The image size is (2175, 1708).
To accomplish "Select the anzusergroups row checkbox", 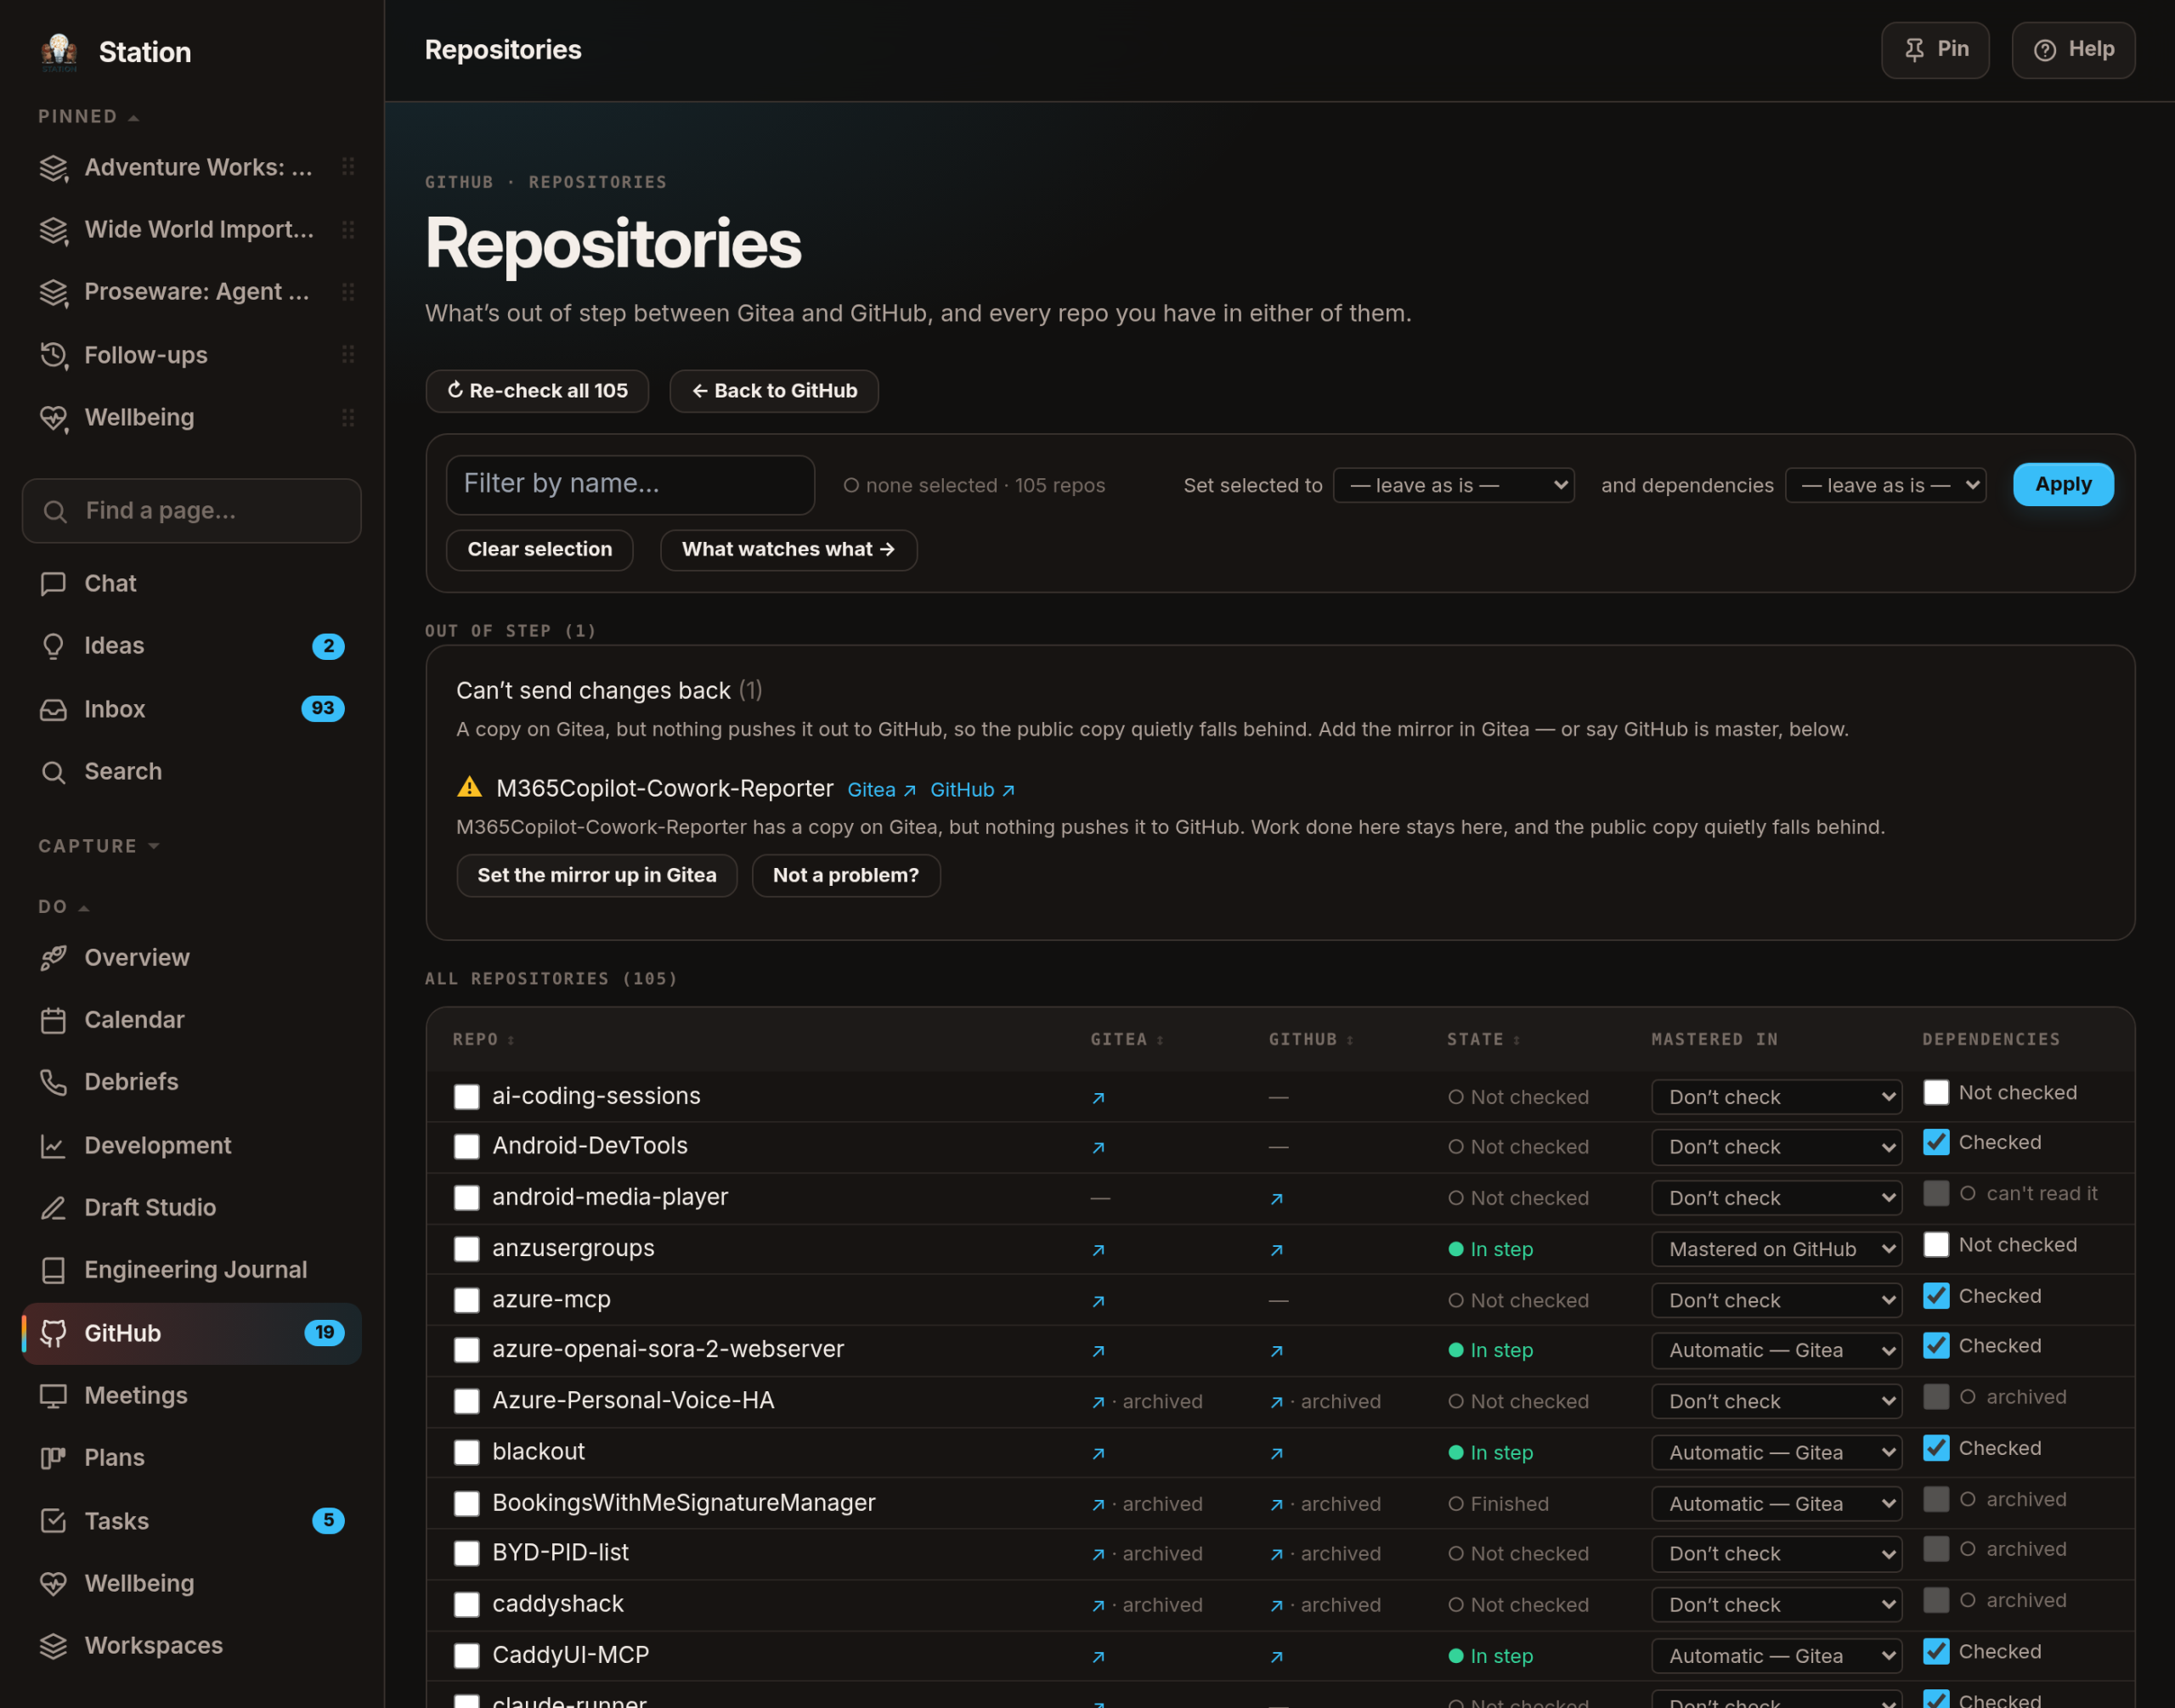I will click(466, 1249).
